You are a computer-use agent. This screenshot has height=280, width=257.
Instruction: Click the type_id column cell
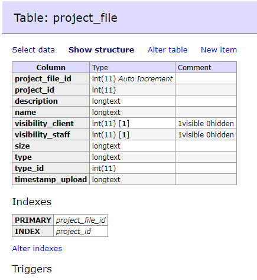pyautogui.click(x=51, y=169)
